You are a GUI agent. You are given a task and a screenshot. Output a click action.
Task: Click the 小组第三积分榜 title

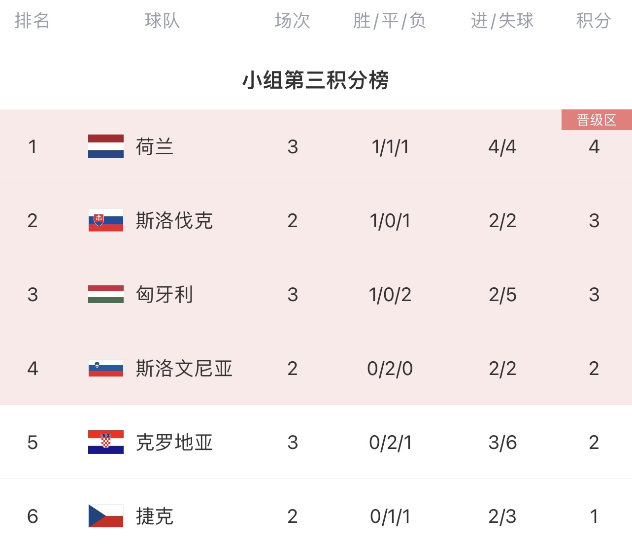tap(316, 80)
